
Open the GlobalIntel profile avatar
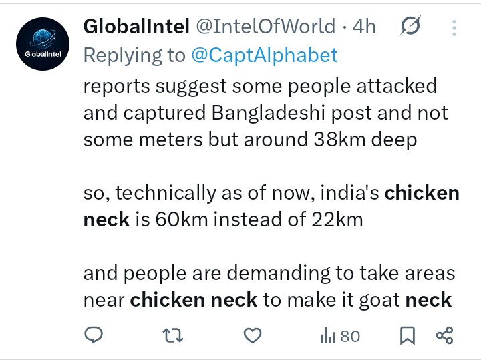43,44
